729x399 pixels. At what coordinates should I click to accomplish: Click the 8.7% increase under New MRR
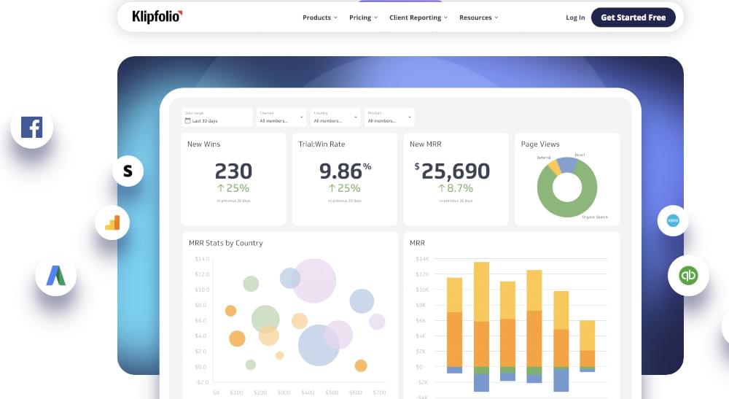click(456, 188)
